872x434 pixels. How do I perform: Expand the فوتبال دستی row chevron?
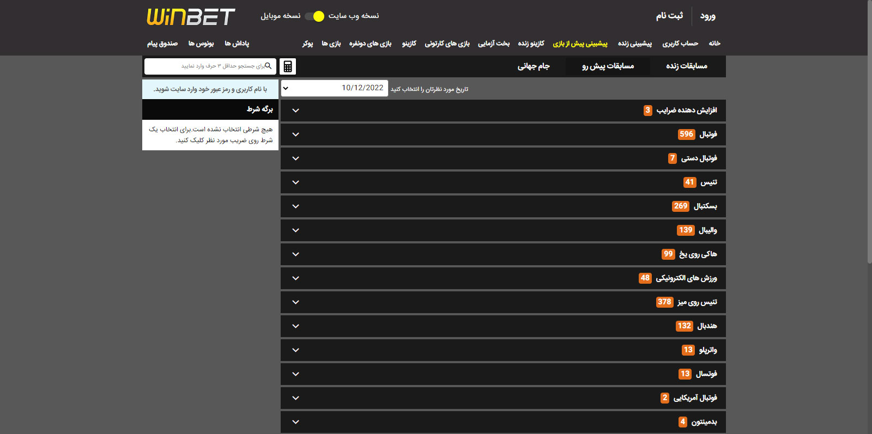coord(295,158)
